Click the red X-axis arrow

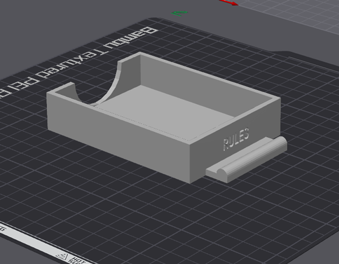pos(228,3)
